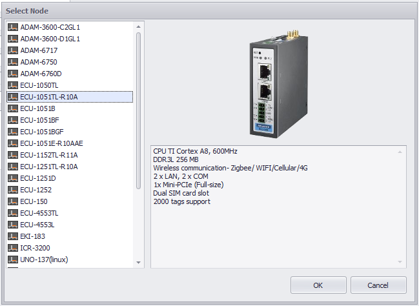
Task: Click the device icon beside ECU-1050TL
Action: (x=13, y=85)
